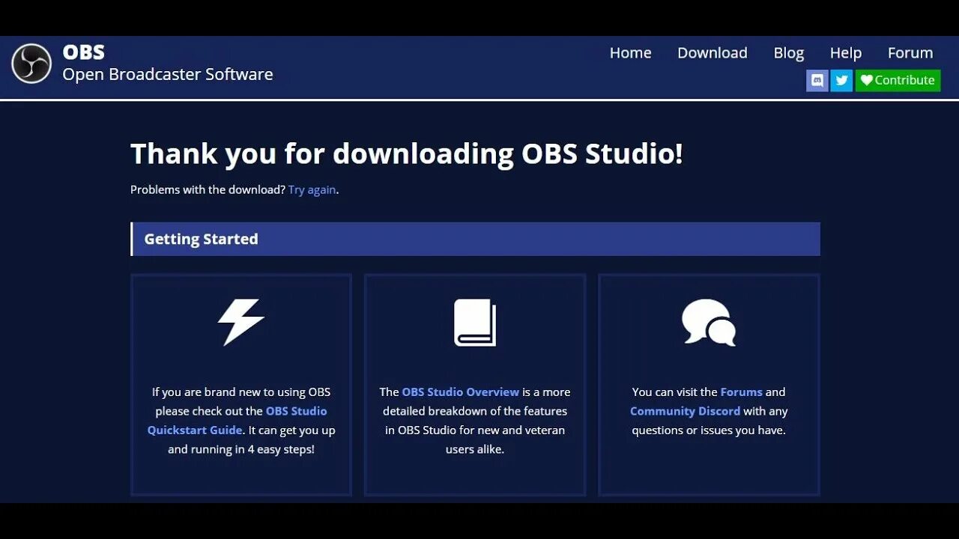Click the OBS circular logo icon
This screenshot has height=539, width=959.
click(x=31, y=64)
